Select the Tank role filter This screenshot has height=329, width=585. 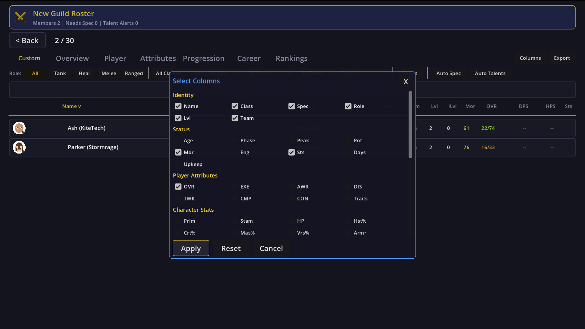[x=60, y=73]
